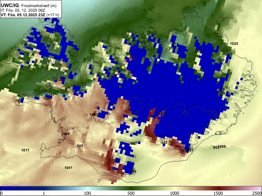Click the 999 value label on the map
This screenshot has width=262, height=196.
pos(172,48)
